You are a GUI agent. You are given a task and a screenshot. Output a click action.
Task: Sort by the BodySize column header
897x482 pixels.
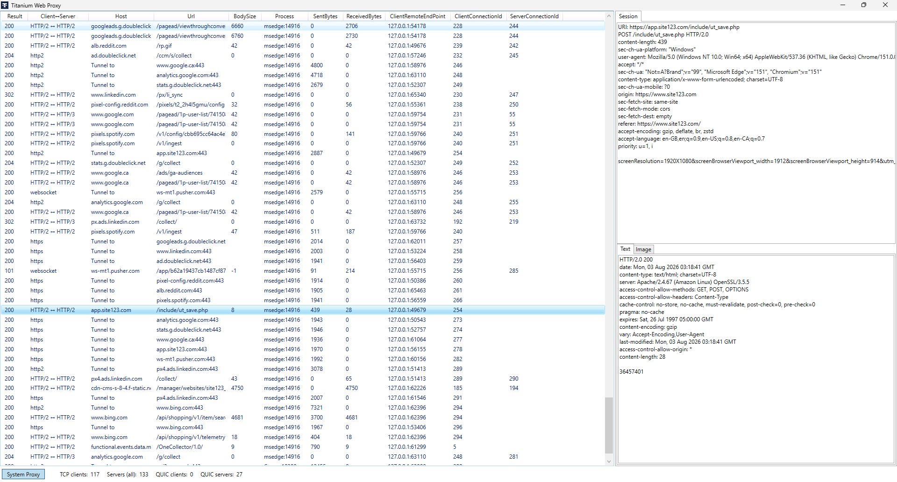[245, 16]
